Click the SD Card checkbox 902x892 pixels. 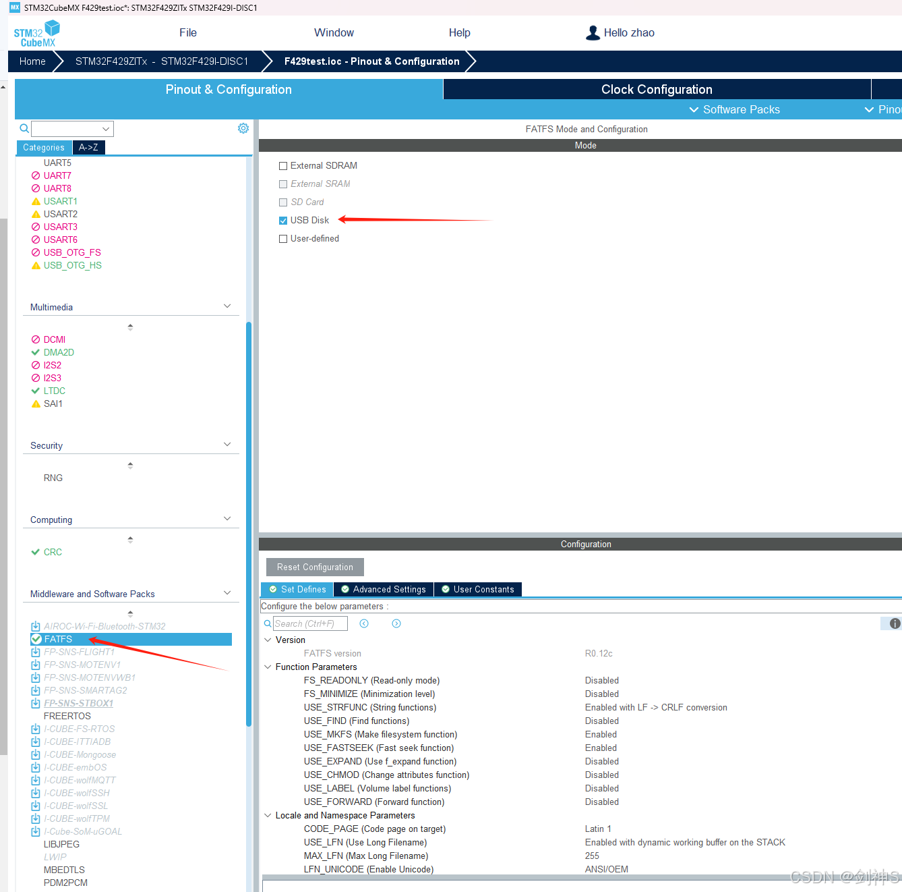283,202
